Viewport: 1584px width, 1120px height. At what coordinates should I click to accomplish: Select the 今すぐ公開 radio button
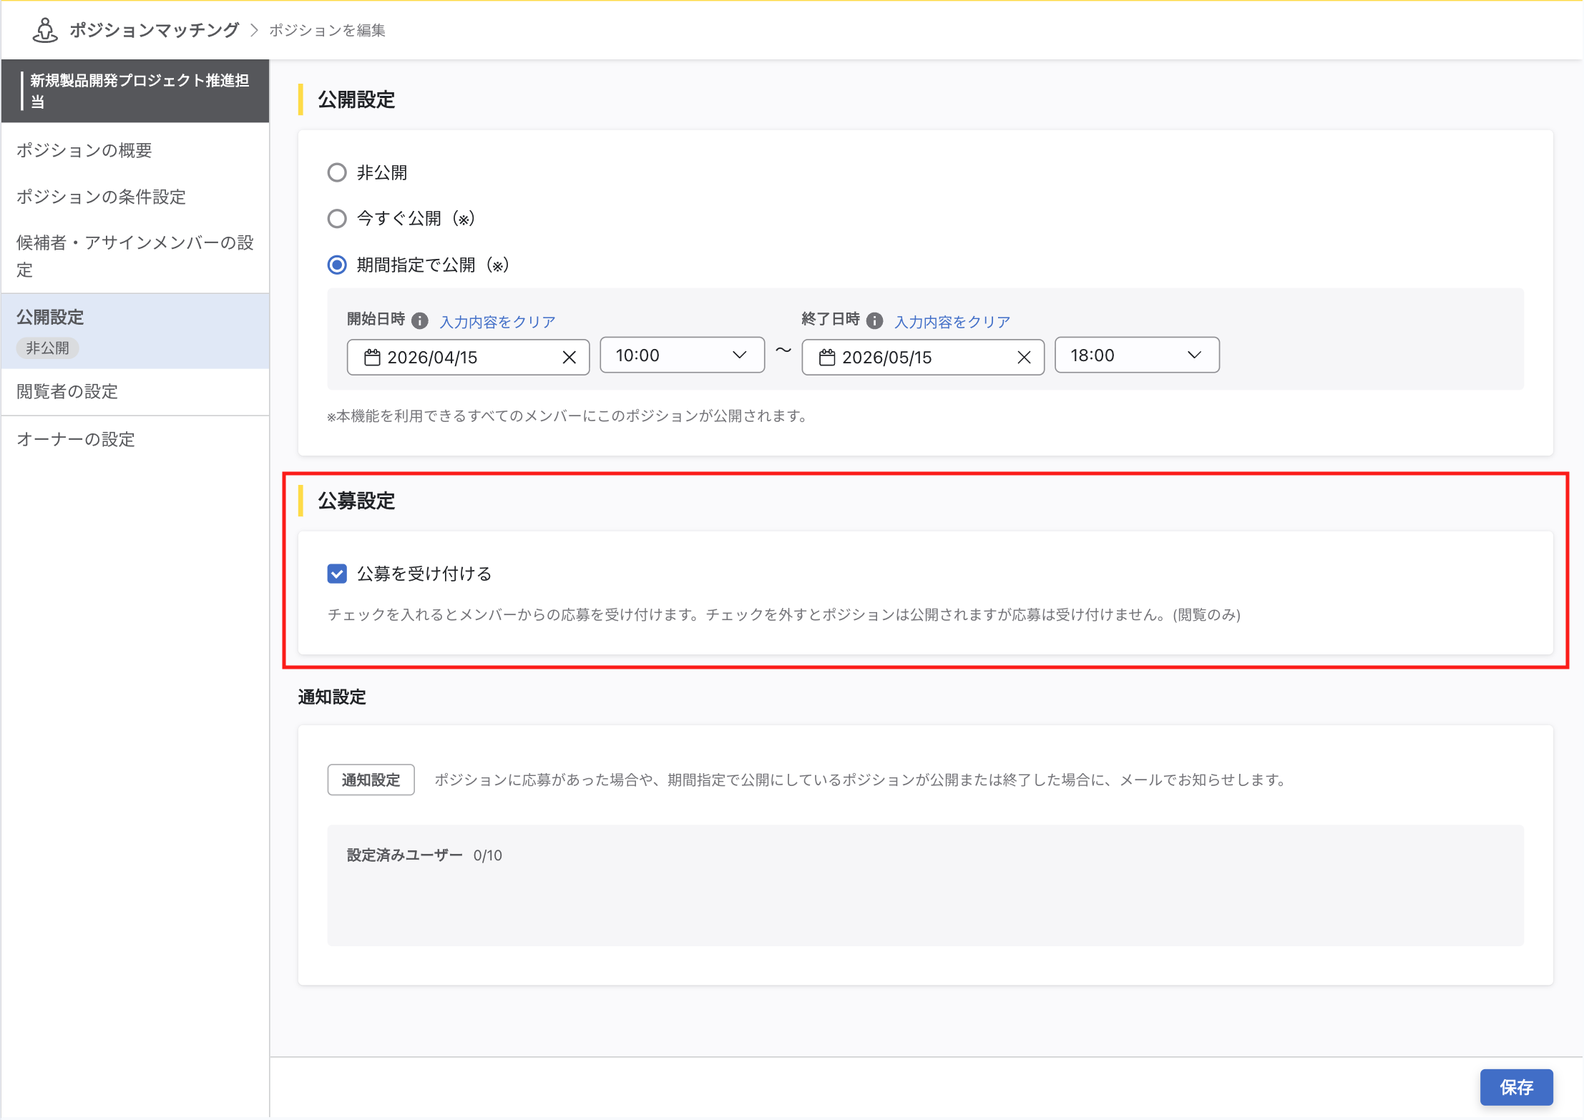(x=337, y=218)
